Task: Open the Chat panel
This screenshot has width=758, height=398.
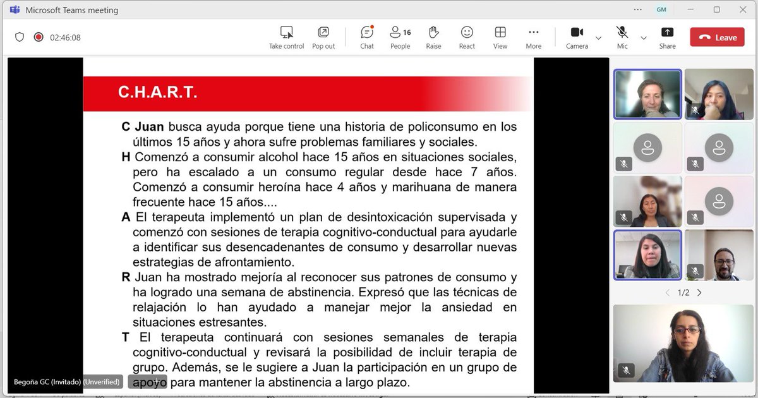Action: (x=367, y=37)
